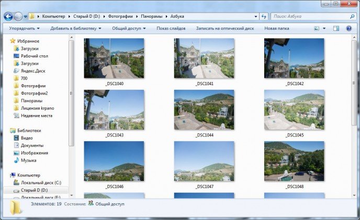Viewport: 360px width, 220px height.
Task: Go back with the Back arrow button
Action: coord(8,17)
